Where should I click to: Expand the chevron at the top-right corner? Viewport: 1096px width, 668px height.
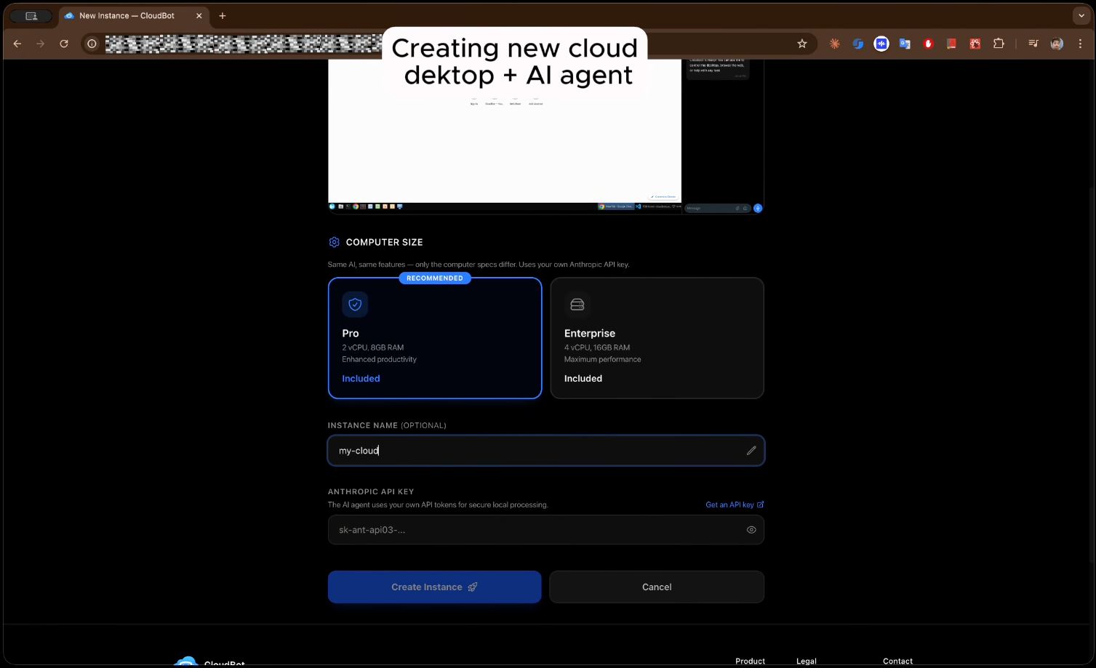coord(1081,15)
